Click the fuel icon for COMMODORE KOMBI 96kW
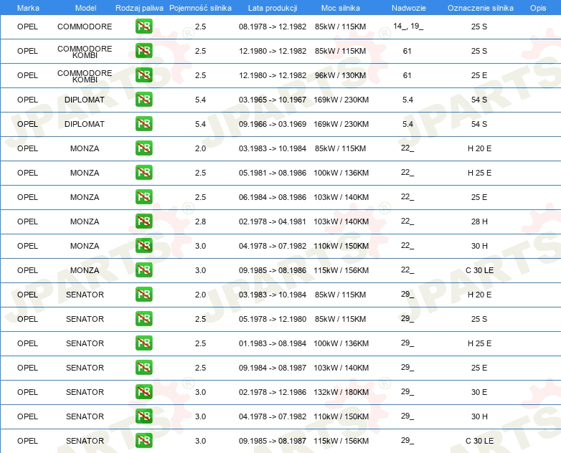This screenshot has height=453, width=561. click(143, 75)
